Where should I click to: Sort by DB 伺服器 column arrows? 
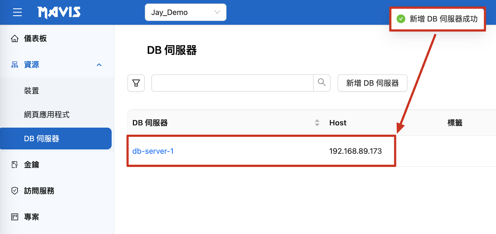317,123
